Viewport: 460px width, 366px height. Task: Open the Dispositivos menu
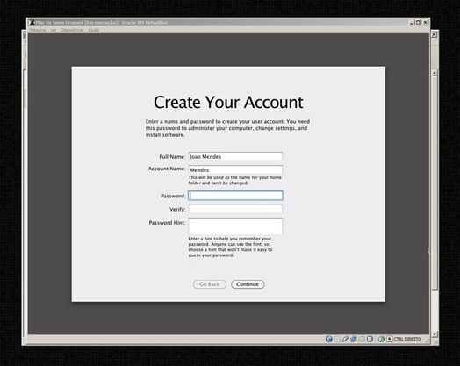point(72,30)
